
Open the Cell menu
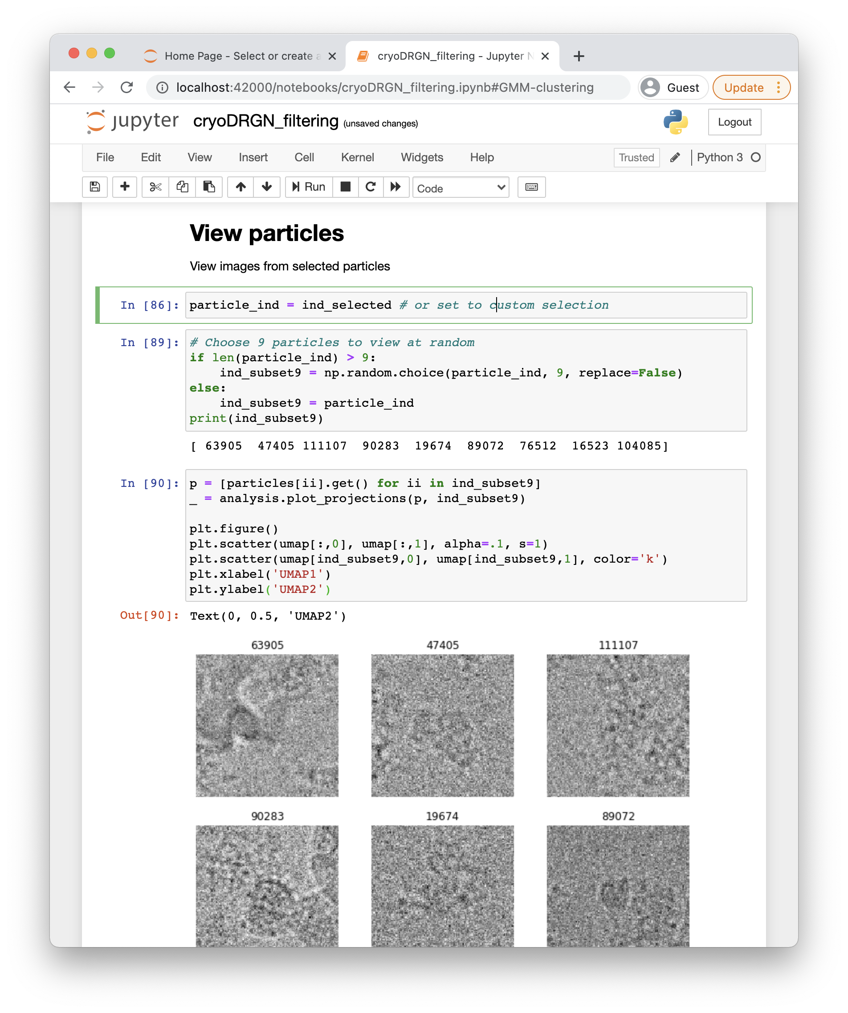[x=304, y=158]
